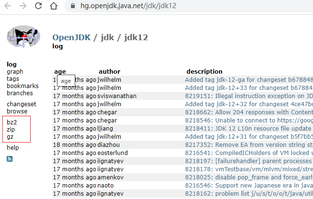Open browse in the sidebar
The width and height of the screenshot is (313, 199).
17,111
